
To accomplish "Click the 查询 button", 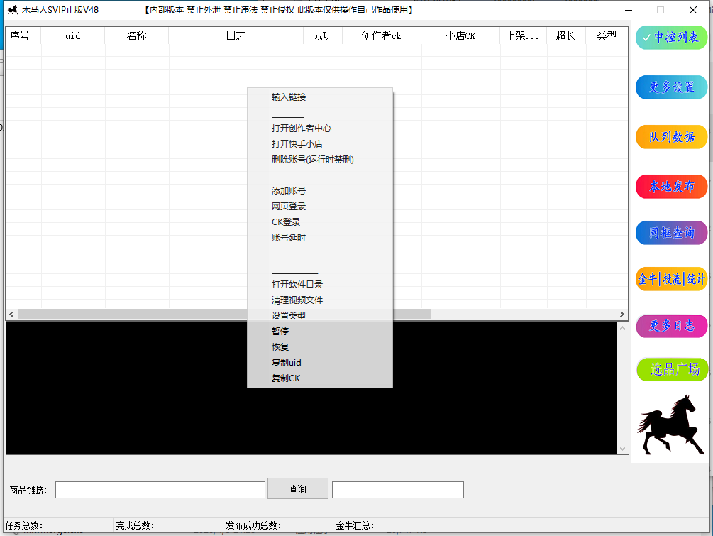I will coord(298,488).
